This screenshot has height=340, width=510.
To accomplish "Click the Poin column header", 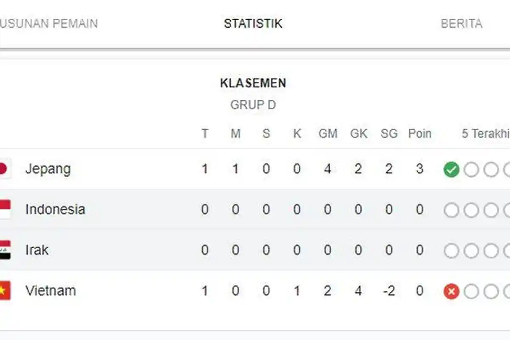I will [419, 133].
